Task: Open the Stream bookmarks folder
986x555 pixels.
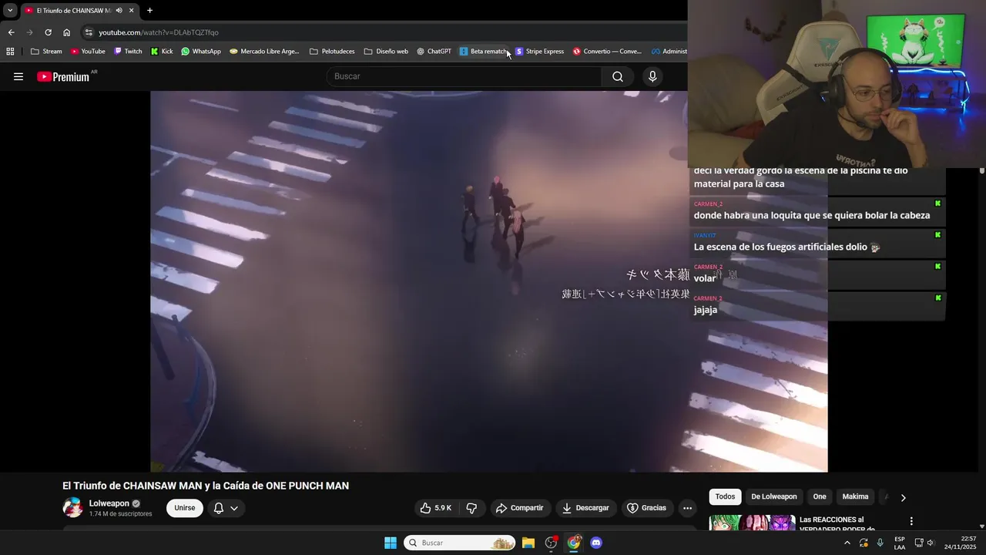Action: coord(46,52)
